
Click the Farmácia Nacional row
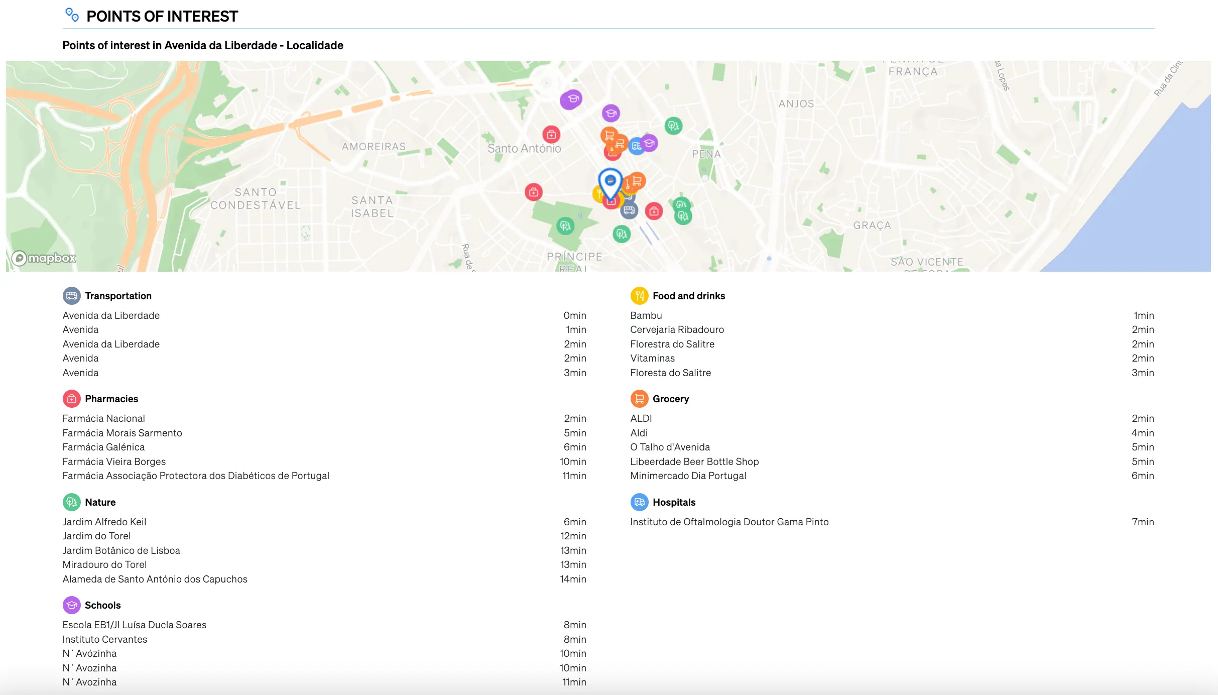tap(324, 418)
